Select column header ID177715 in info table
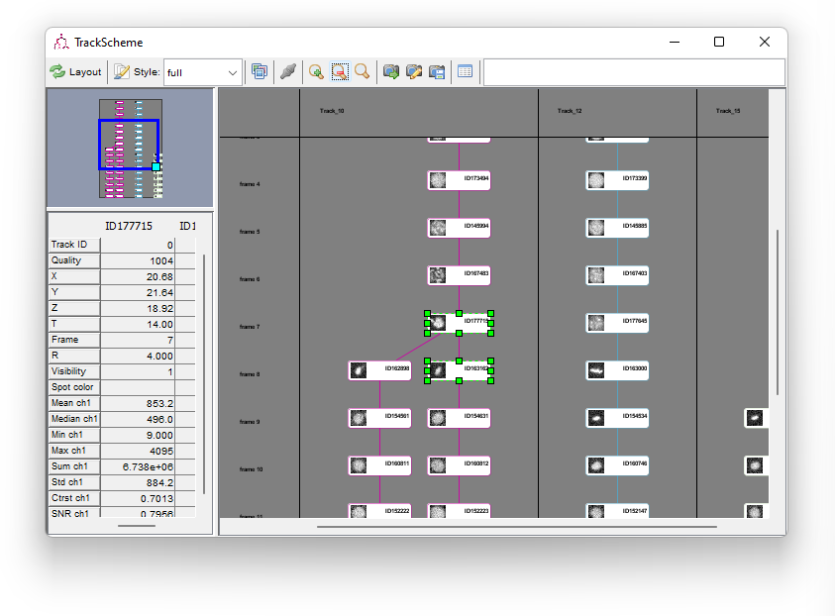The height and width of the screenshot is (616, 835). pyautogui.click(x=129, y=226)
